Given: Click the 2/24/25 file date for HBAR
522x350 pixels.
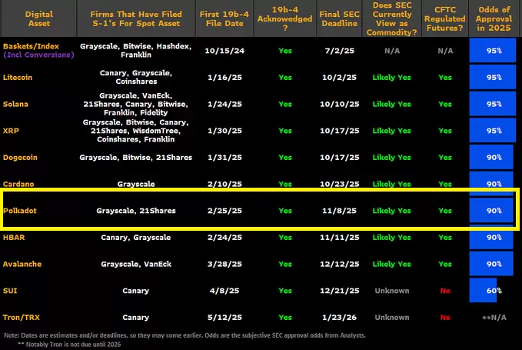Looking at the screenshot, I should 224,237.
